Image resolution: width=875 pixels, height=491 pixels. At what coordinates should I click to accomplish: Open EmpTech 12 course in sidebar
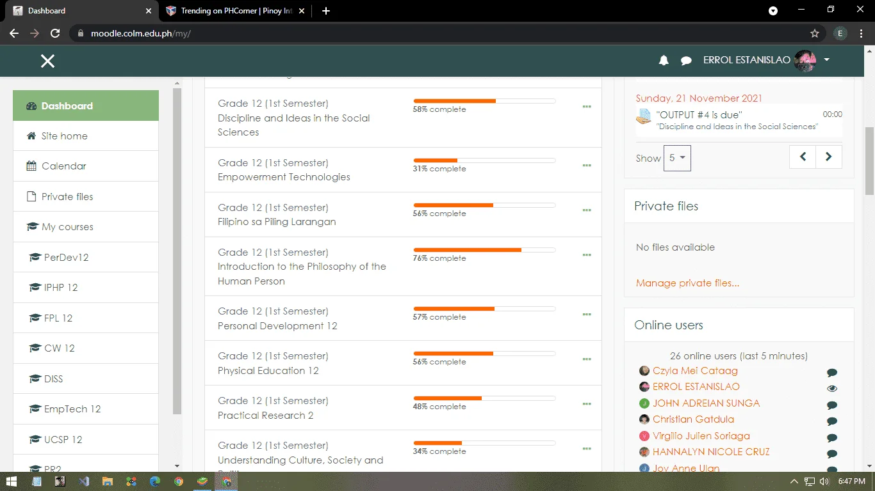86,409
